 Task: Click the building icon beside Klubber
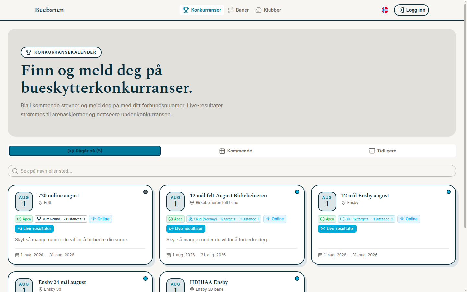coord(258,10)
